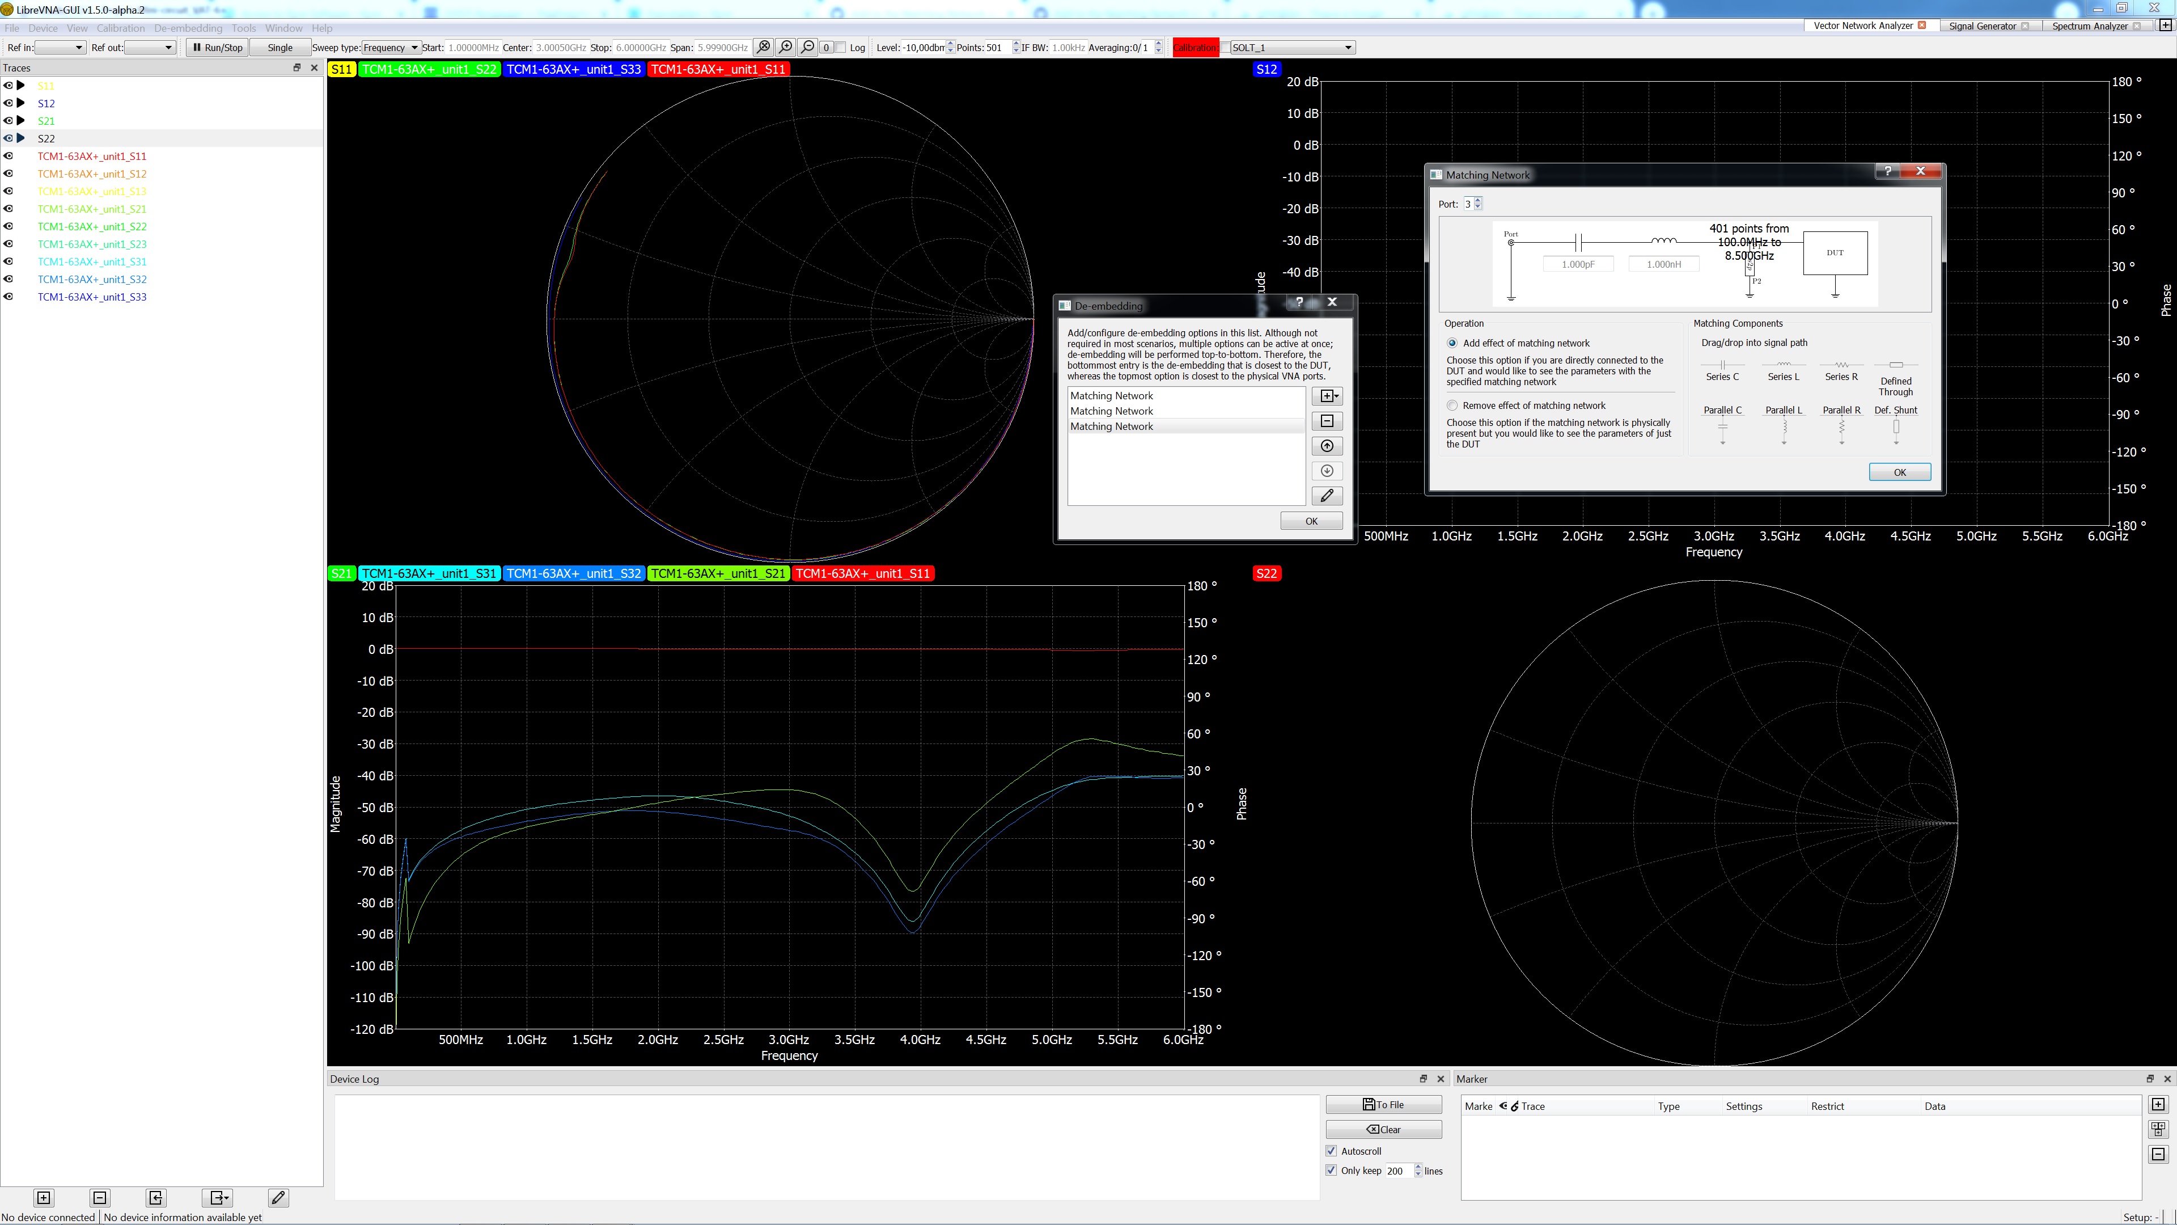The width and height of the screenshot is (2177, 1225).
Task: Open the SOLT_1 calibration dropdown
Action: tap(1292, 47)
